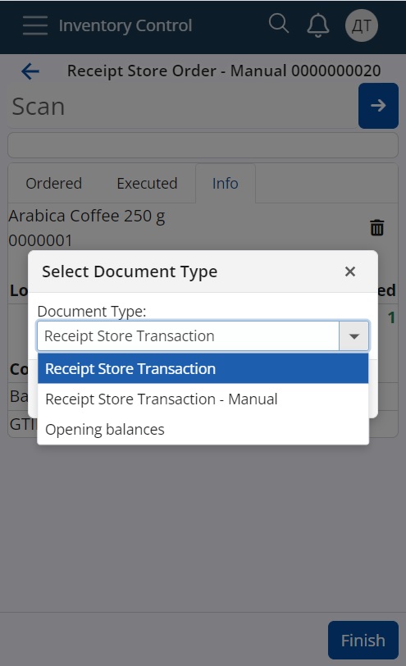The width and height of the screenshot is (406, 666).
Task: Delete Arabica Coffee item with trash icon
Action: (x=376, y=228)
